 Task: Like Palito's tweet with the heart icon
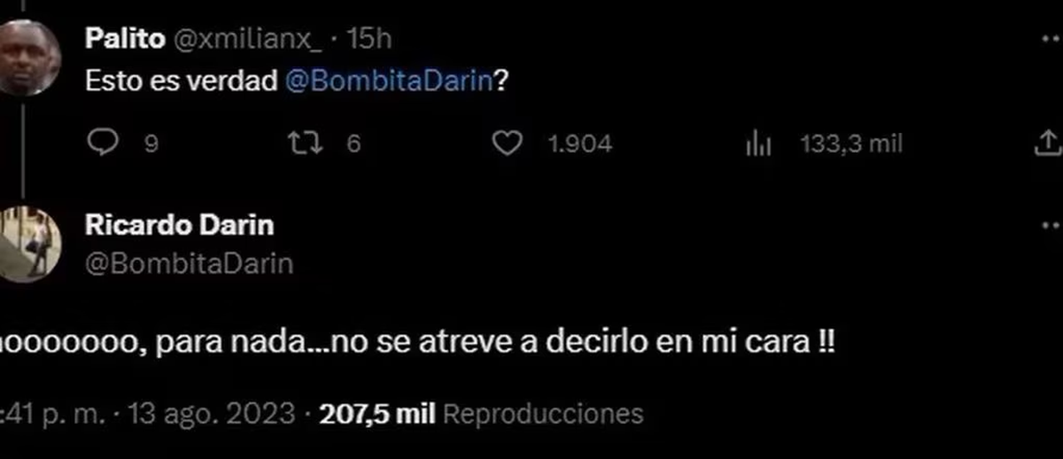[507, 144]
